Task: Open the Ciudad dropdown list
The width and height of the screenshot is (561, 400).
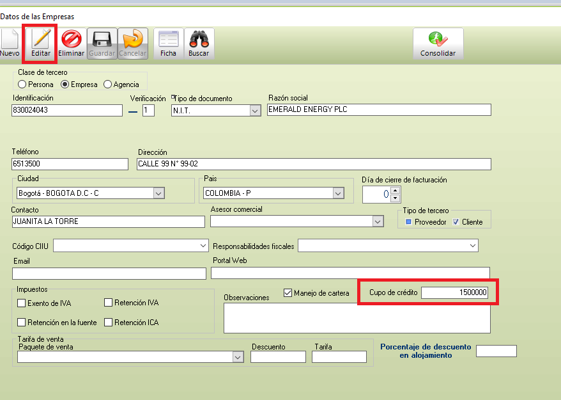Action: coord(159,193)
